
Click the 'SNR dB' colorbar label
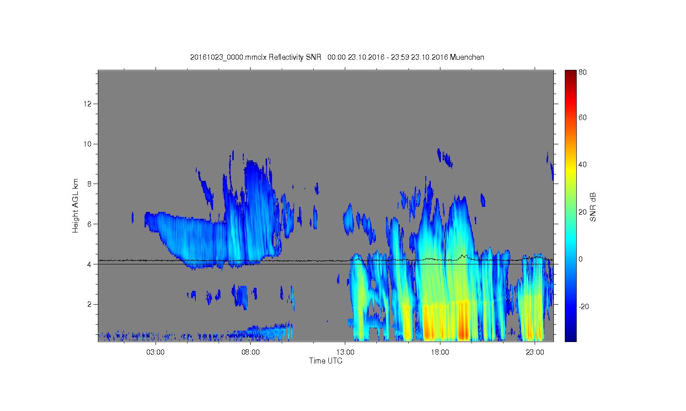point(593,207)
